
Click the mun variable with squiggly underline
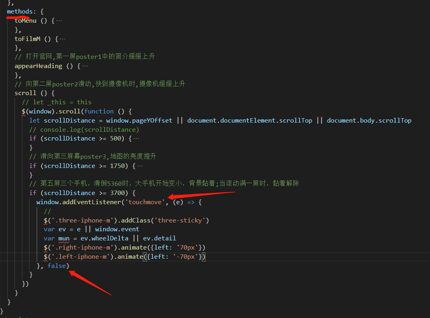[x=64, y=238]
